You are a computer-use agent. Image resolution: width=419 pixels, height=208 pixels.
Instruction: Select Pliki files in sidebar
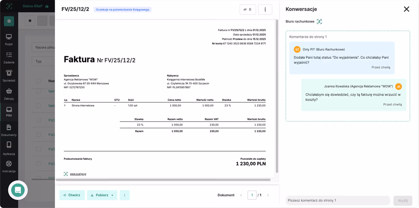click(9, 112)
